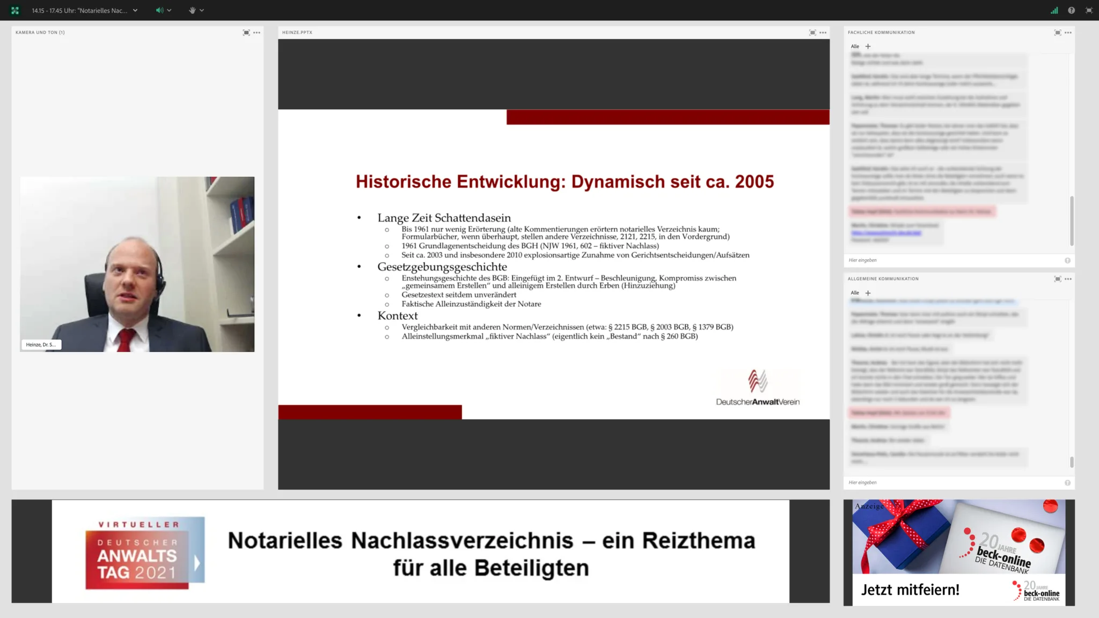Open the blue hyperlink in Fachliche chat
The width and height of the screenshot is (1099, 618).
point(886,233)
